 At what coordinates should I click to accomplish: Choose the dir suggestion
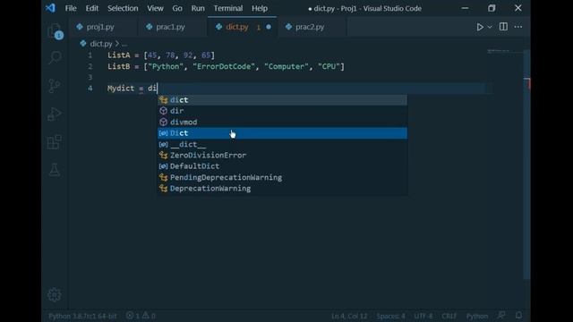click(x=282, y=111)
